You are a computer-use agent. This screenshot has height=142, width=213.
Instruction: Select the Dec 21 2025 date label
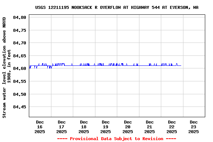[149, 127]
